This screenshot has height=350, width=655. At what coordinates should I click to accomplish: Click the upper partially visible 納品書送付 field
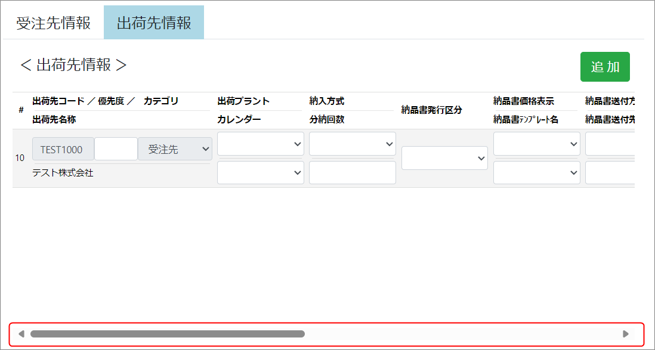[610, 144]
